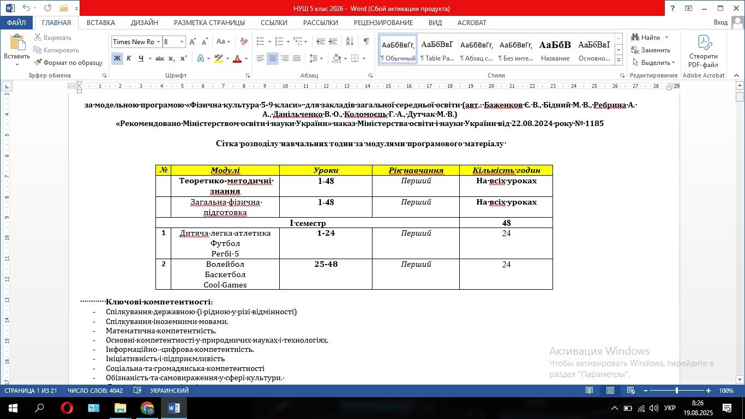Toggle Bold (Ж) formatting off
745x419 pixels.
pos(117,58)
